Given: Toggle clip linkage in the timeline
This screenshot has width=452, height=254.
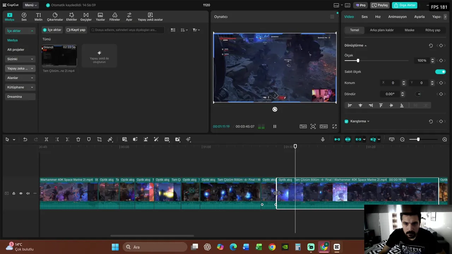Looking at the screenshot, I should point(358,139).
